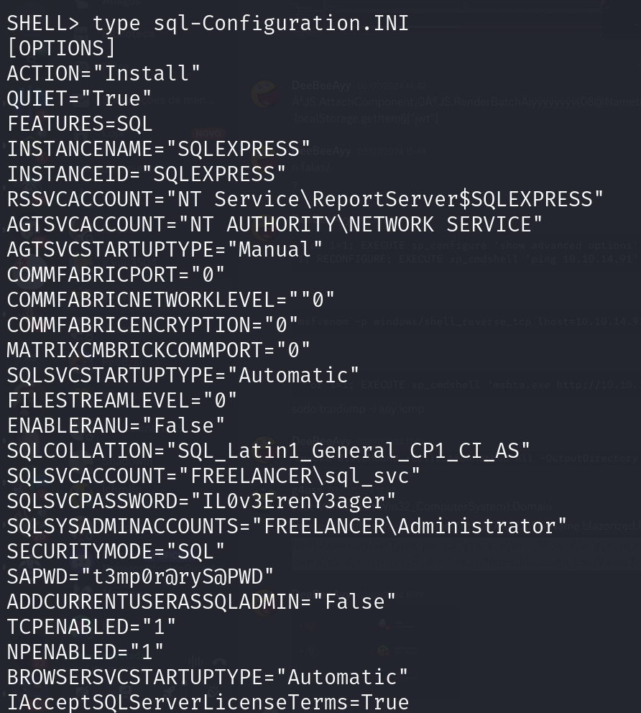641x713 pixels.
Task: Click the SHELL> prompt command line
Action: click(208, 23)
